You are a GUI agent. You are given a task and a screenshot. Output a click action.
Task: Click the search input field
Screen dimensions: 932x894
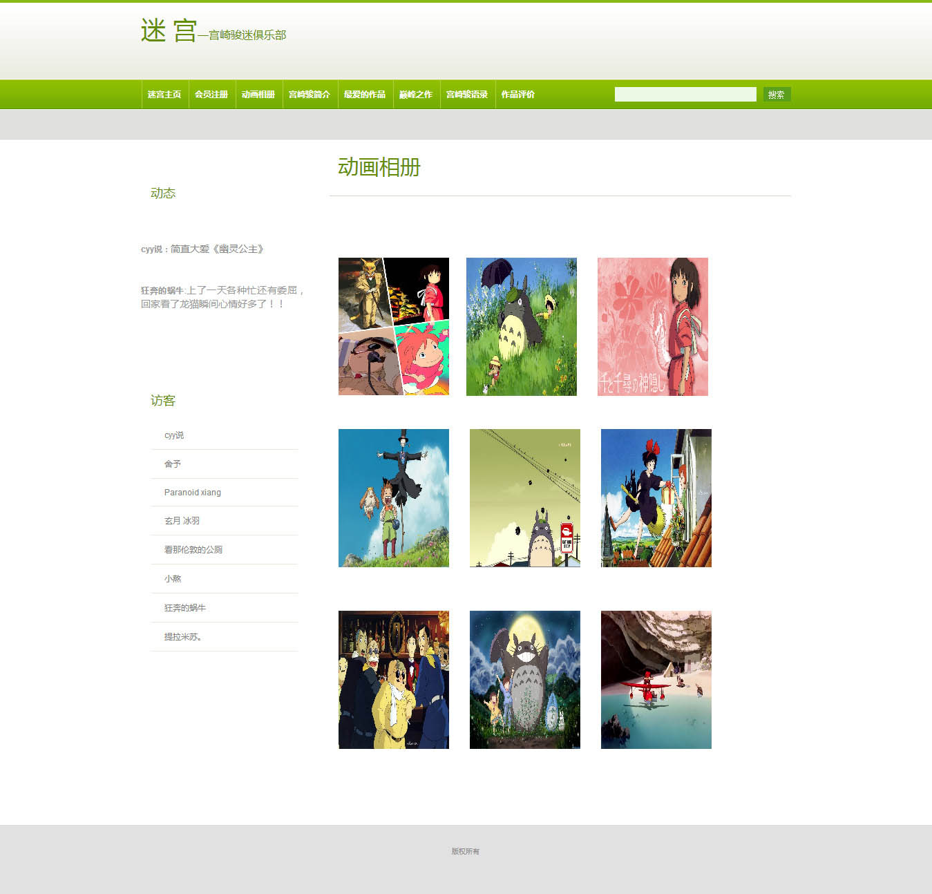[685, 94]
